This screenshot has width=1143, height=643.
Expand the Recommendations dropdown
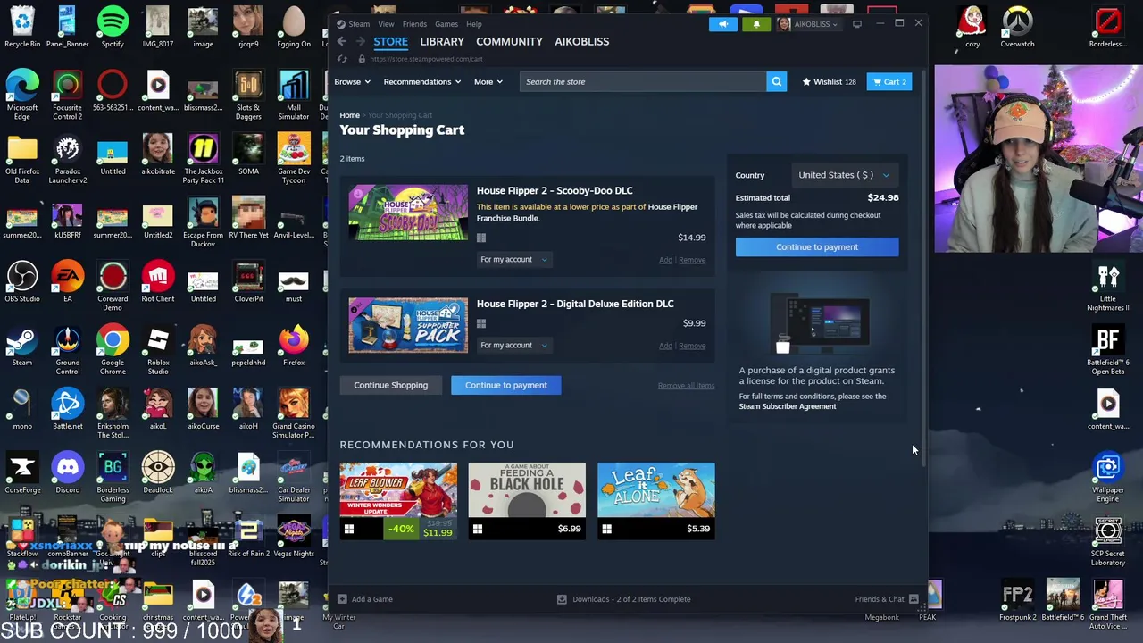click(421, 81)
